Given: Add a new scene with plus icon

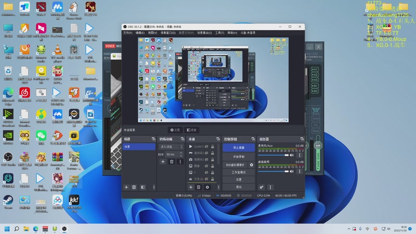Looking at the screenshot, I should [126, 187].
